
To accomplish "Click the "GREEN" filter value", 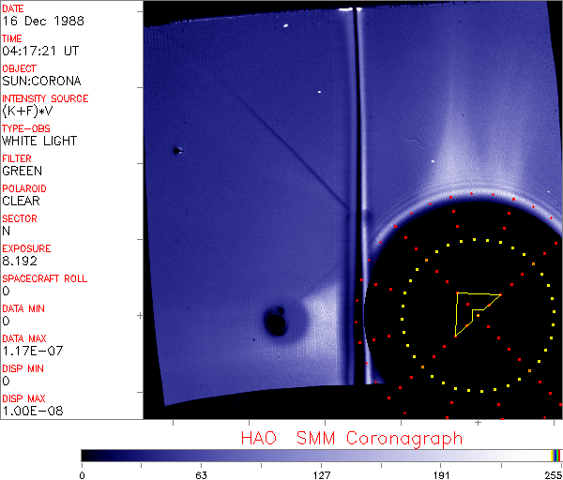I will tap(22, 171).
